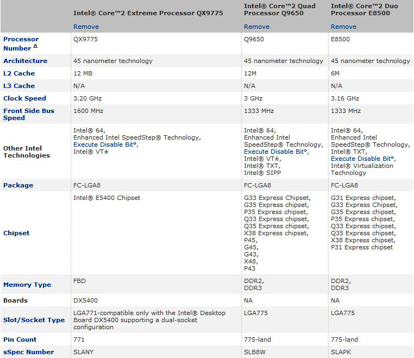Open the Pin Count definition link

click(x=20, y=340)
